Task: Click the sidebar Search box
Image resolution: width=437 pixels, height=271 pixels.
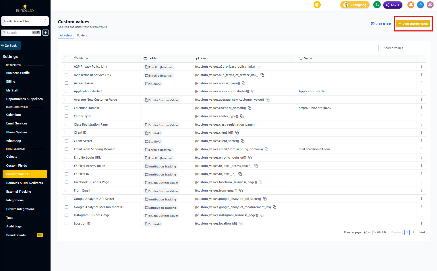Action: pyautogui.click(x=21, y=33)
